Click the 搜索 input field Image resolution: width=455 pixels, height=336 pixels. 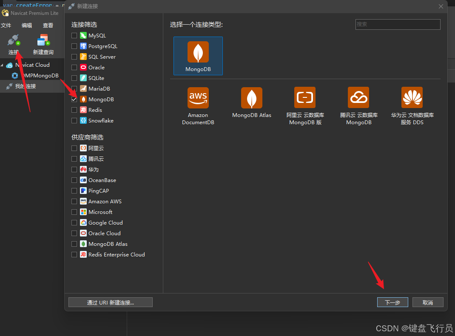(398, 24)
